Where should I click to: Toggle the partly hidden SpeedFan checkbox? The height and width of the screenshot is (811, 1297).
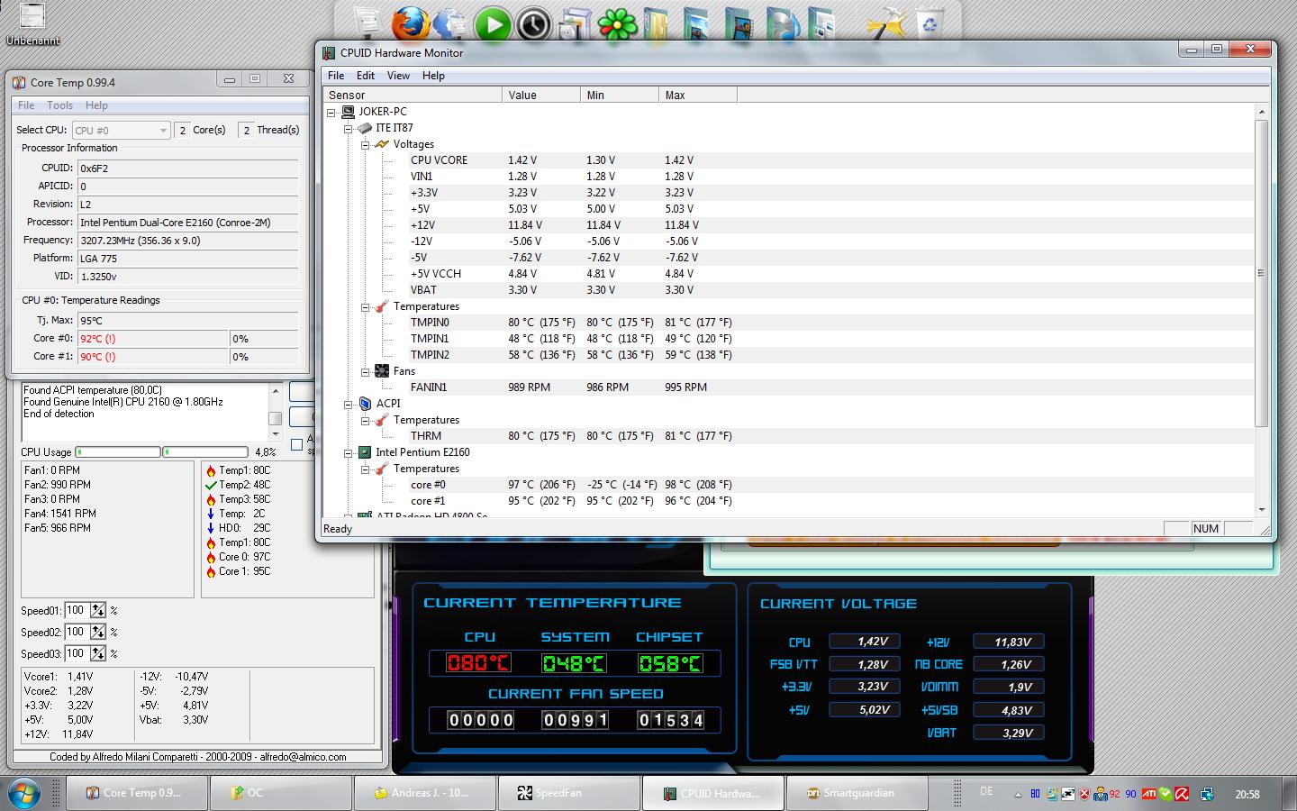pyautogui.click(x=297, y=444)
